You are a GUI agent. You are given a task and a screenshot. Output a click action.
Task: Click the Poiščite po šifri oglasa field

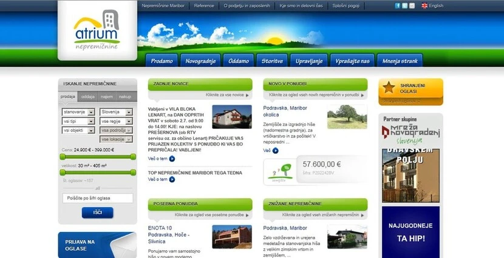click(98, 198)
